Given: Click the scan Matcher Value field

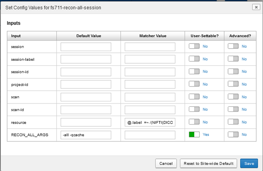Looking at the screenshot, I should [150, 97].
